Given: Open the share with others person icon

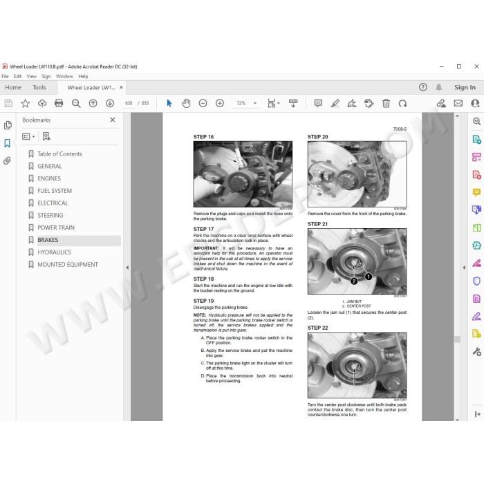Looking at the screenshot, I should pyautogui.click(x=476, y=103).
